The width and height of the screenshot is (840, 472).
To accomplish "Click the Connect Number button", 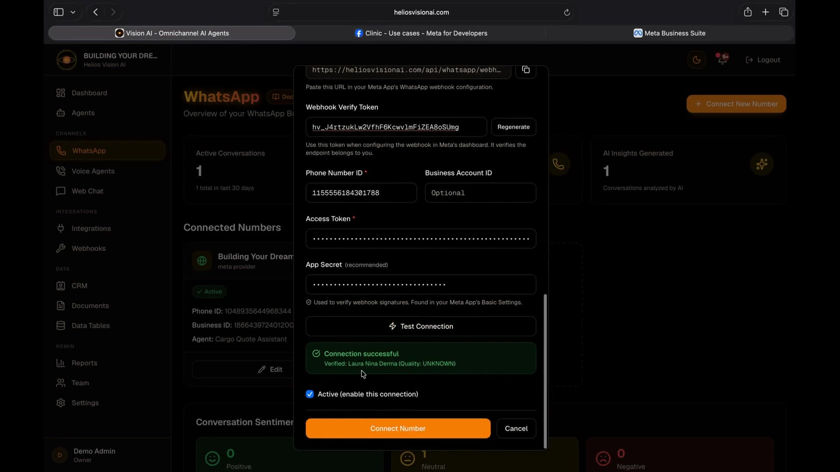I will tap(398, 428).
